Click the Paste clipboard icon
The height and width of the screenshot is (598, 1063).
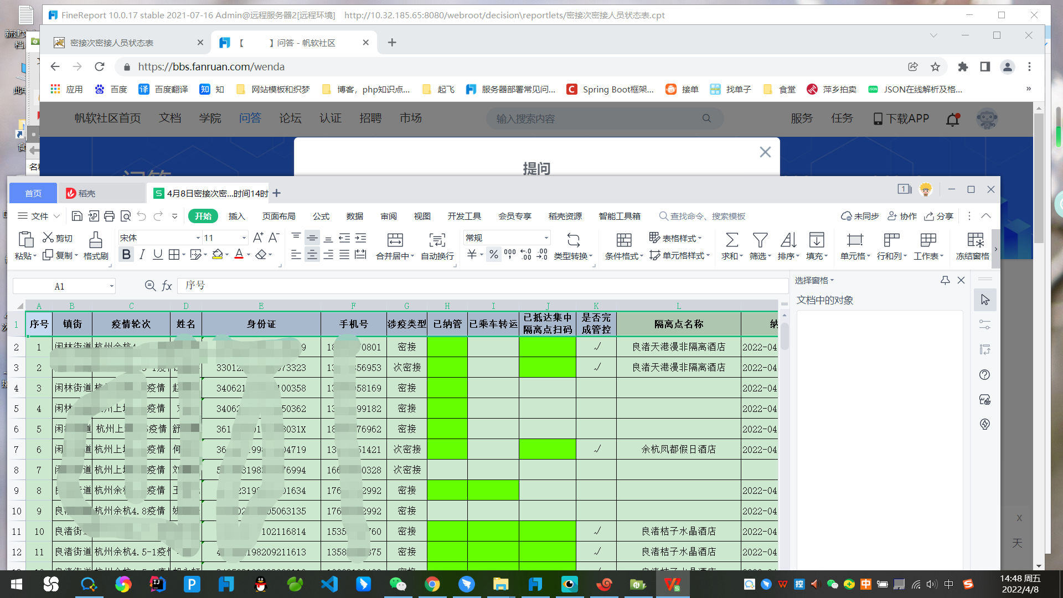click(25, 239)
